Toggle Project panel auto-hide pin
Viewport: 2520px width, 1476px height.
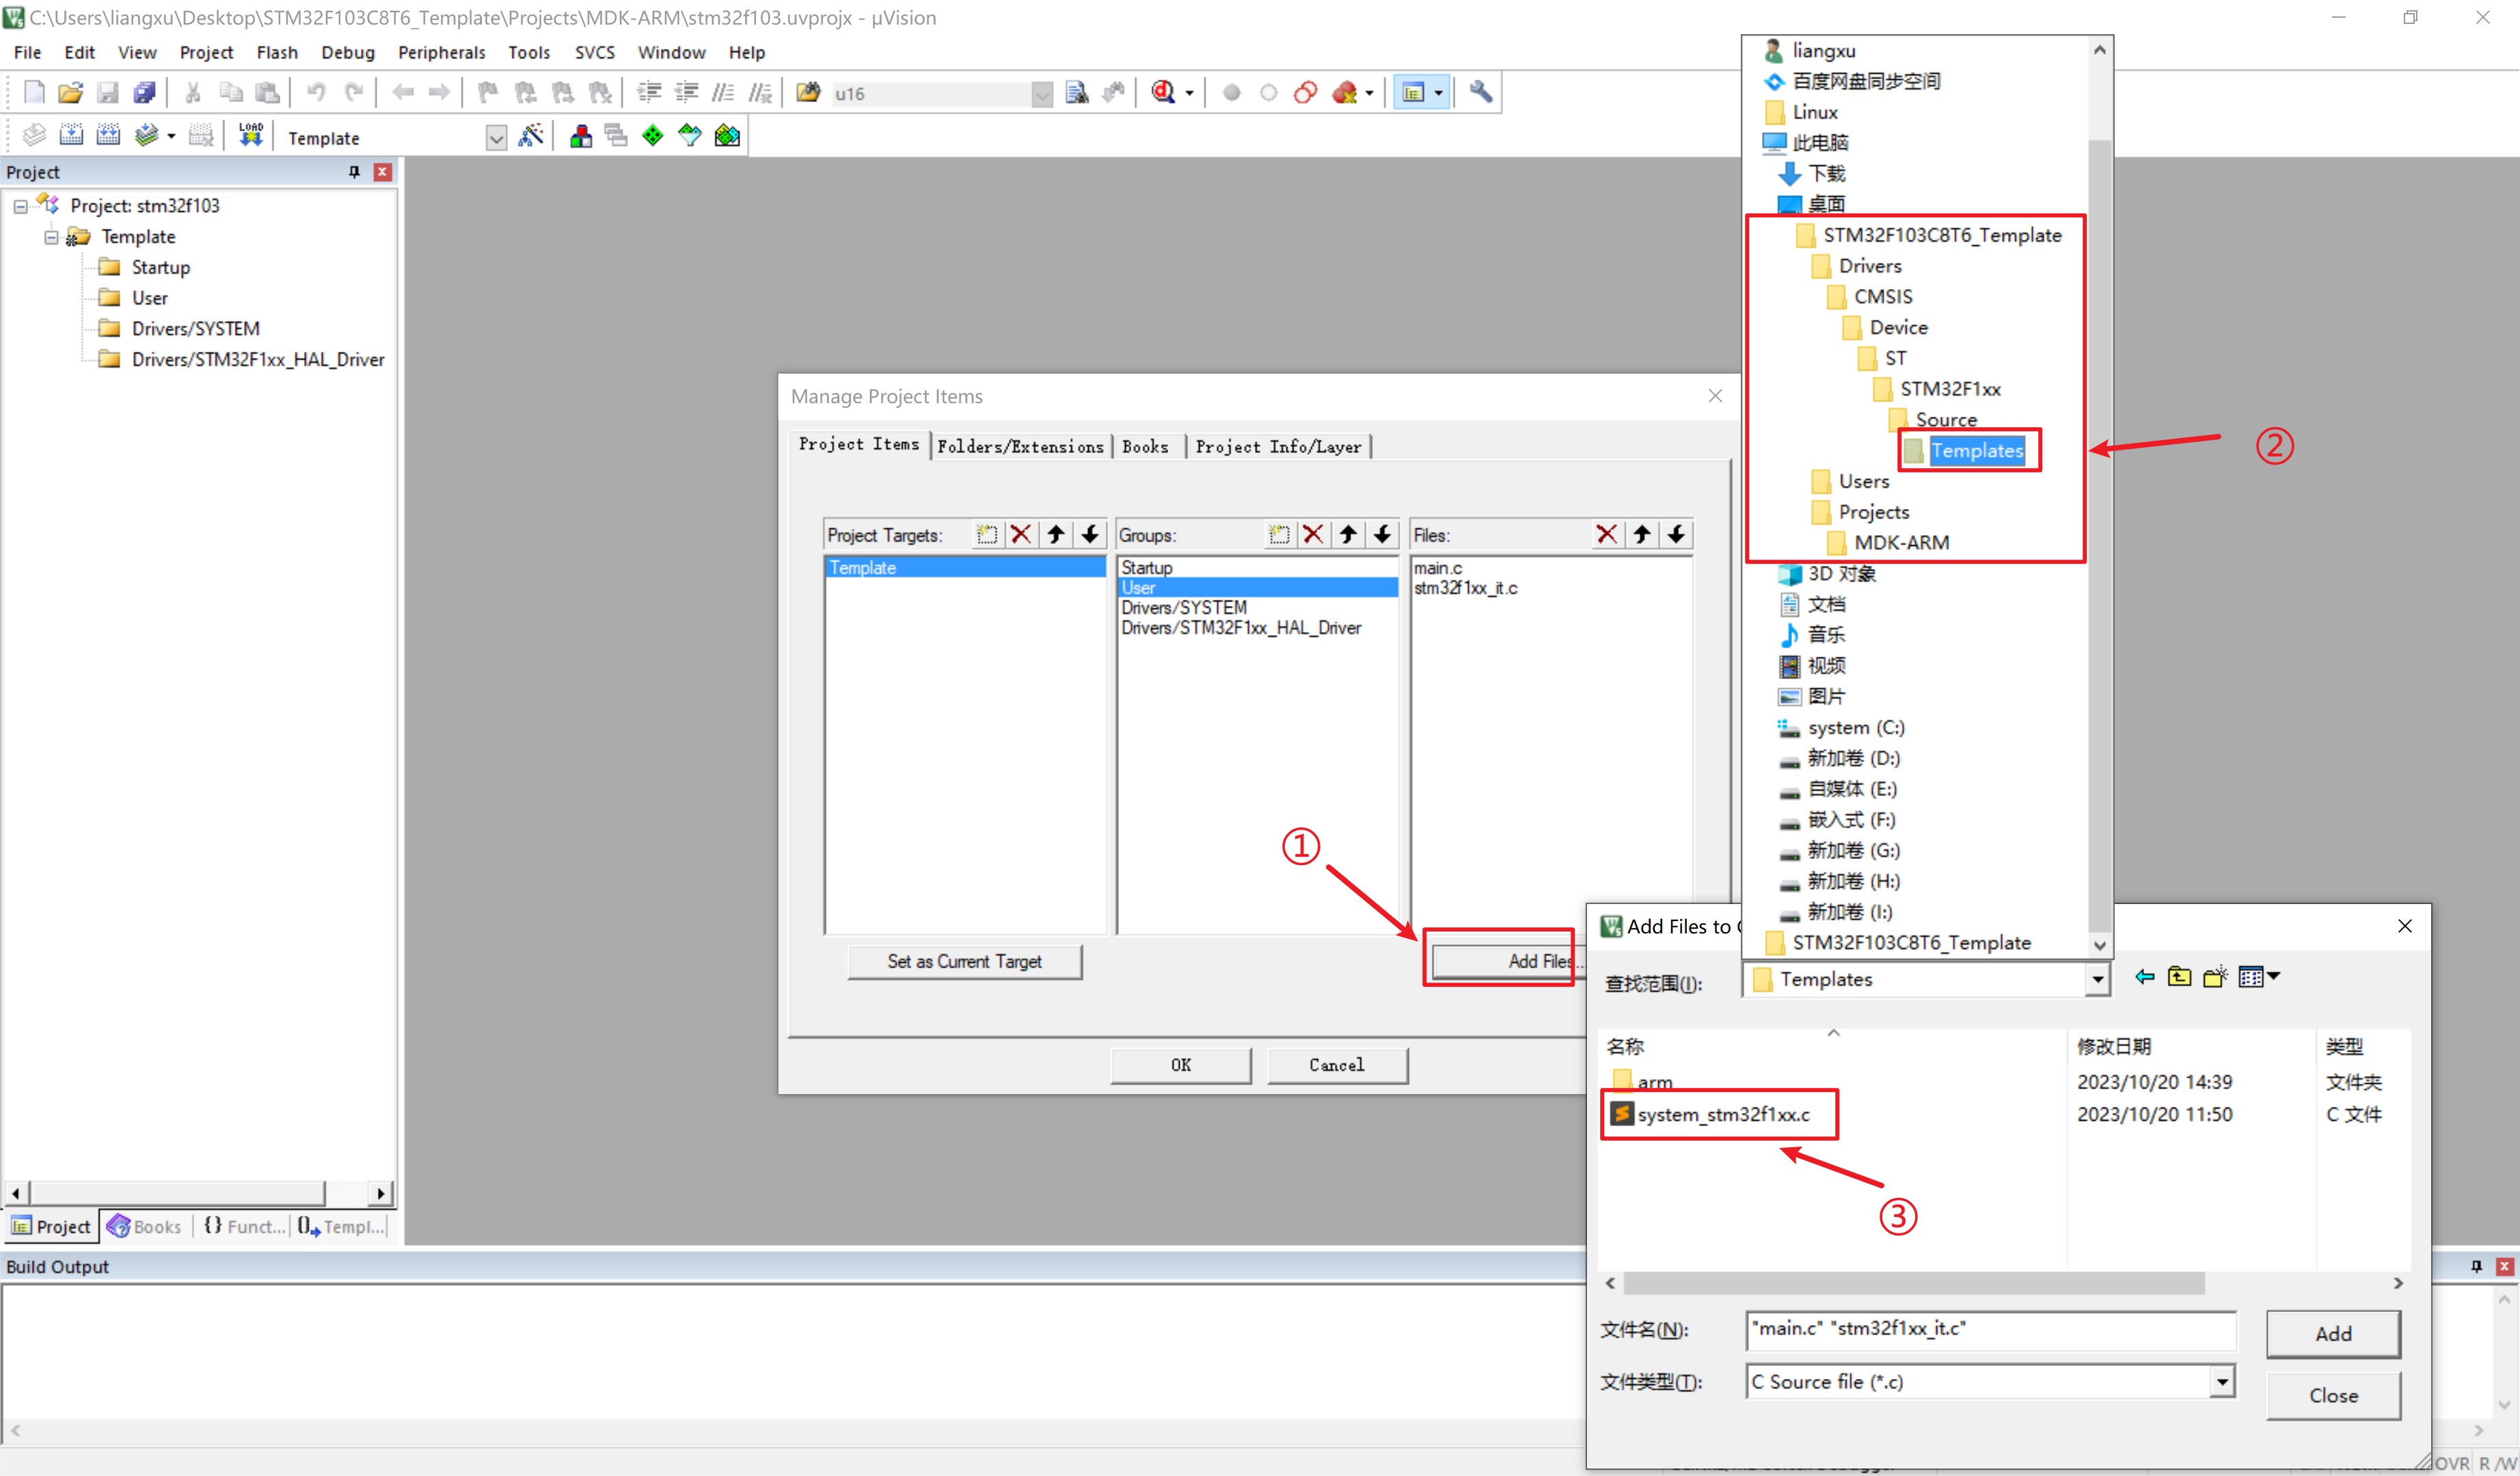pyautogui.click(x=354, y=172)
